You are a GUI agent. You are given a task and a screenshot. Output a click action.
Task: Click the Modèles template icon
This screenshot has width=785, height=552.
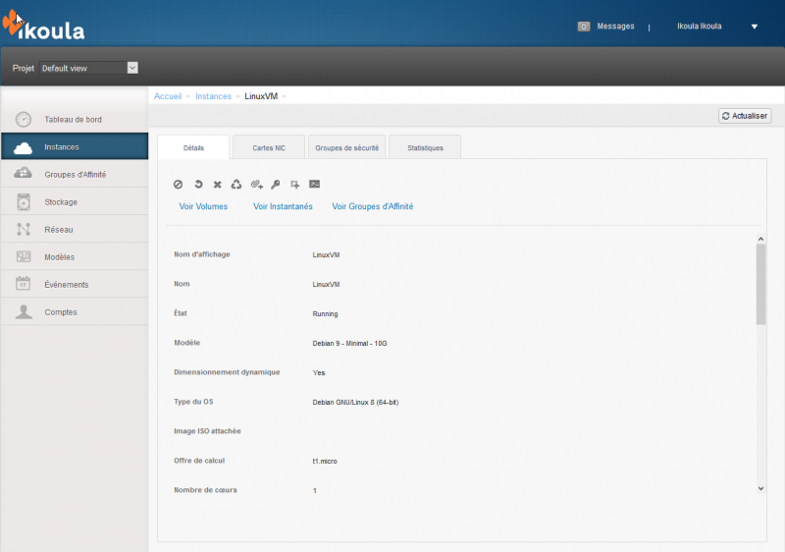[24, 256]
